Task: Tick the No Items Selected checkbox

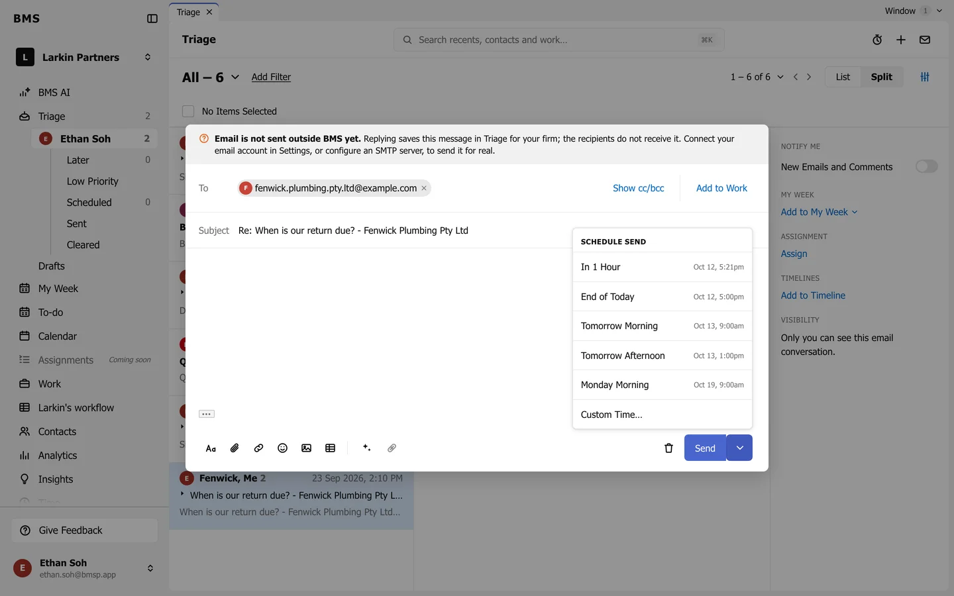Action: click(188, 111)
